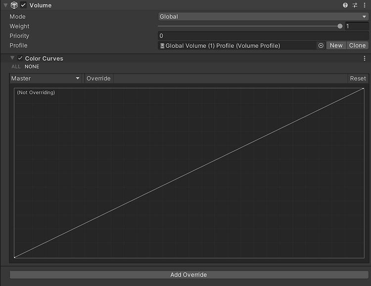371x286 pixels.
Task: Click NONE to disable all overrides
Action: tap(32, 67)
